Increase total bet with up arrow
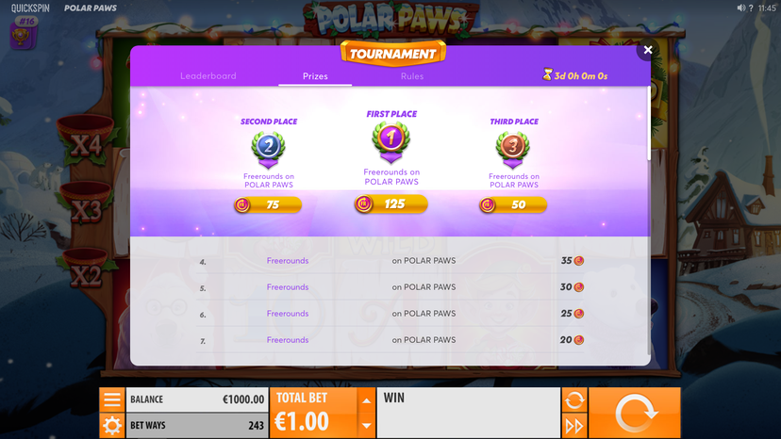This screenshot has width=781, height=439. pos(367,400)
